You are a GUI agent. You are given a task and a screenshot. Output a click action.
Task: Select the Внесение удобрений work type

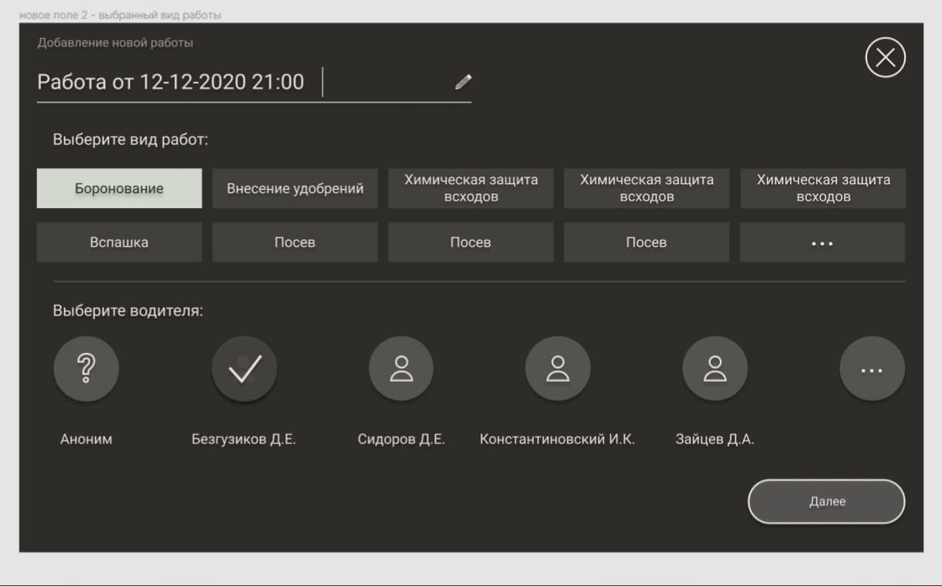[x=295, y=189]
